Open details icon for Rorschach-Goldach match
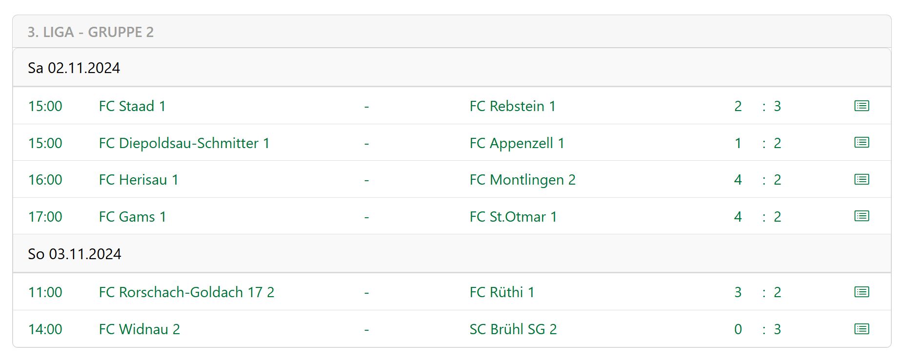This screenshot has width=903, height=360. pos(862,292)
